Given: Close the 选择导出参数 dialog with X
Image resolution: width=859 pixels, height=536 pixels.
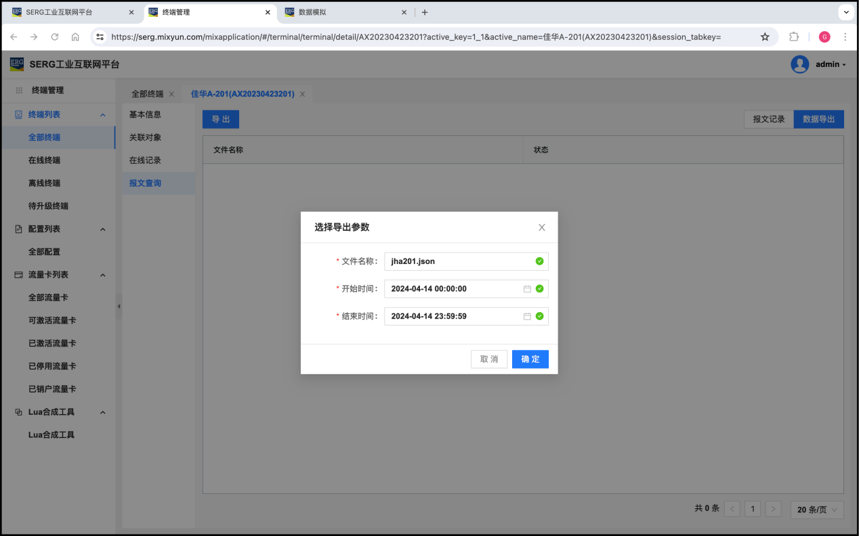Looking at the screenshot, I should click(x=541, y=227).
